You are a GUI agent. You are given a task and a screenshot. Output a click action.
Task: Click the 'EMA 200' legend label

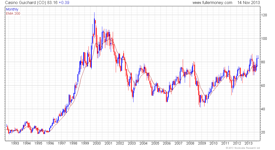click(x=13, y=13)
